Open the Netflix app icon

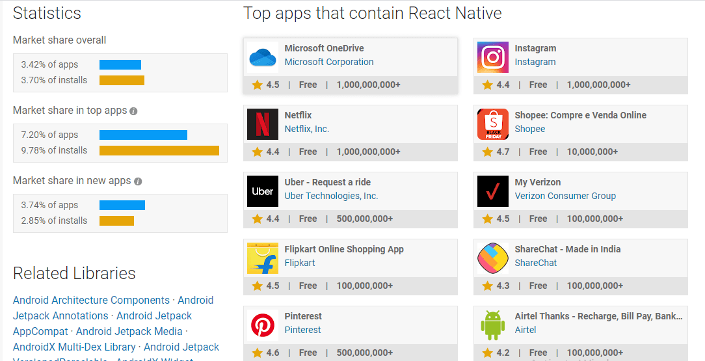click(x=263, y=124)
